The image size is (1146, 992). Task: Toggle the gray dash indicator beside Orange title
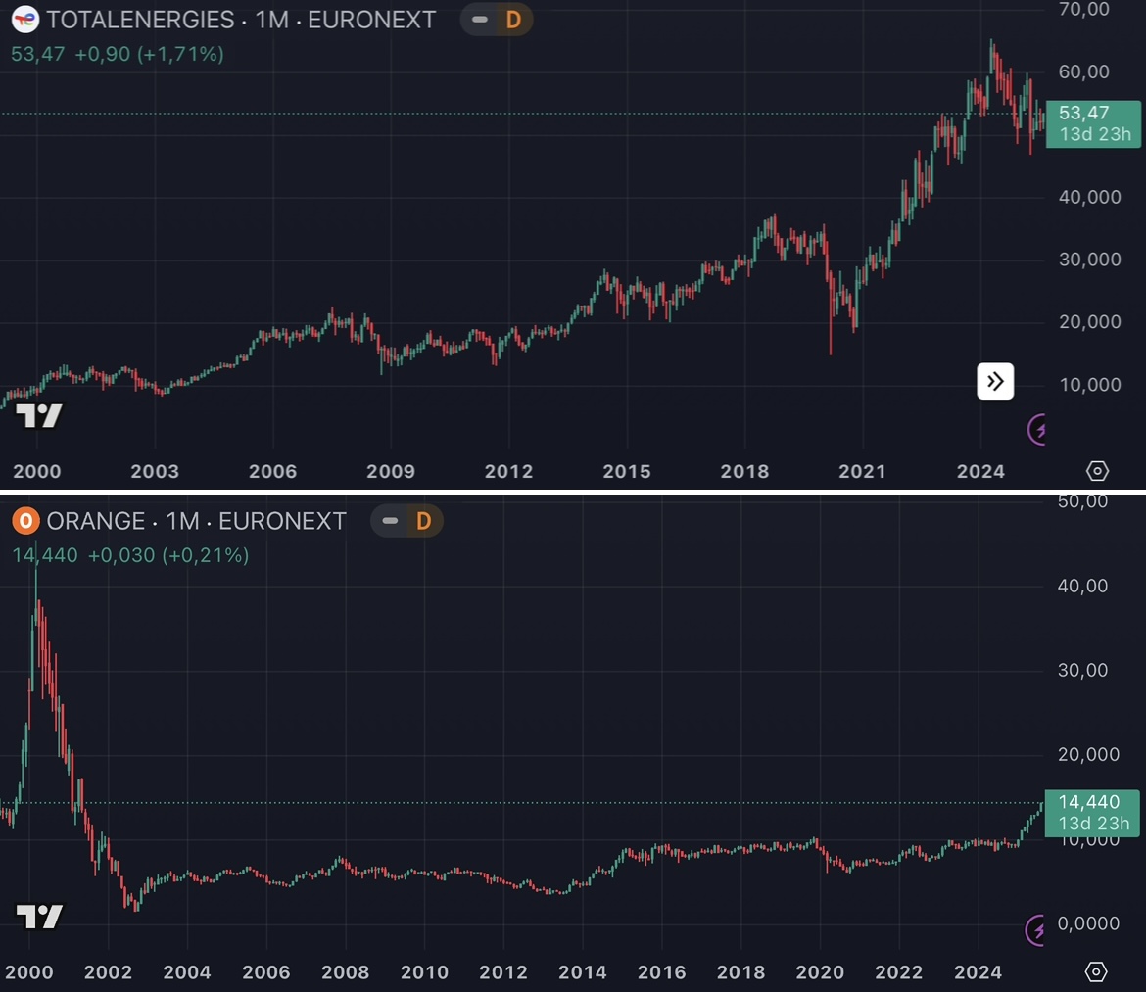[389, 521]
